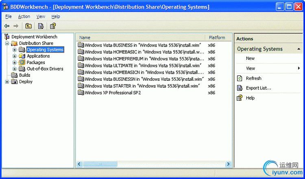The image size is (305, 179).
Task: Expand the Operating Systems tree node
Action: click(14, 49)
